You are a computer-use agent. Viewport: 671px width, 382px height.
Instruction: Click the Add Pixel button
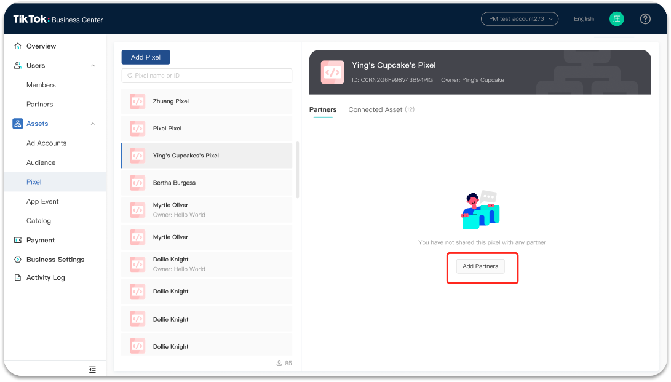(x=146, y=57)
